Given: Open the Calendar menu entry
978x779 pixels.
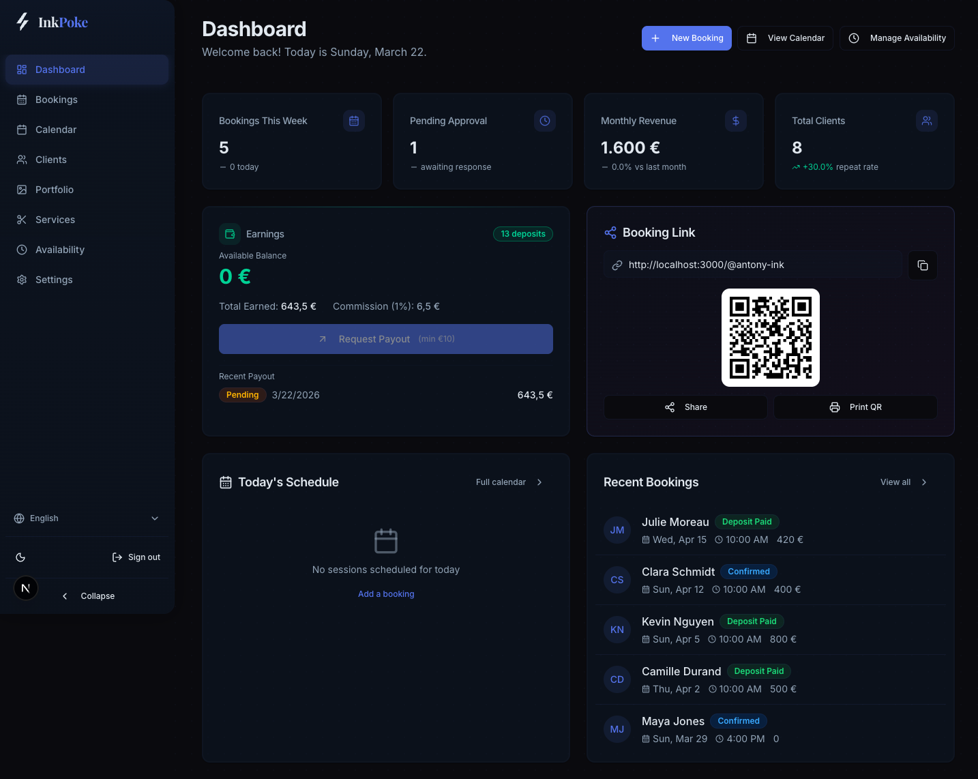Looking at the screenshot, I should coord(56,130).
